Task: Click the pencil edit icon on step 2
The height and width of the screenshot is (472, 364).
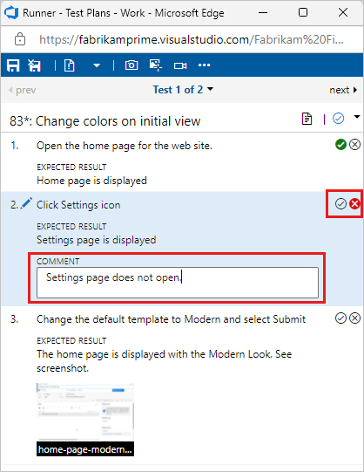Action: click(26, 203)
